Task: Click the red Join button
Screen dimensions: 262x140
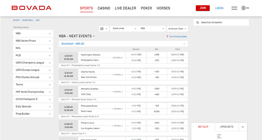Action: [x=203, y=8]
